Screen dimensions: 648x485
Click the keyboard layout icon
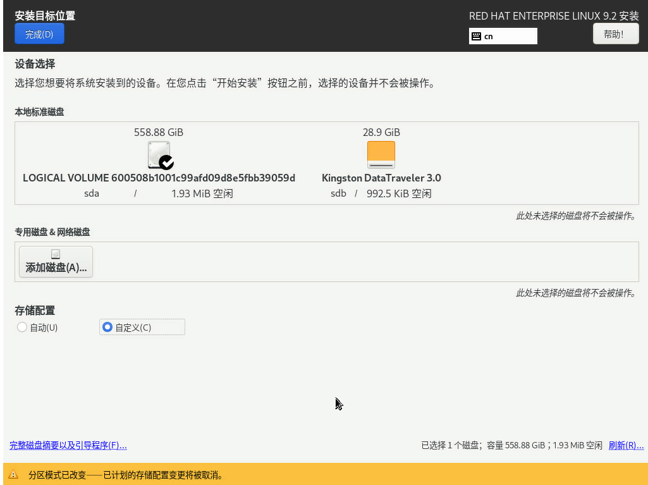click(477, 37)
